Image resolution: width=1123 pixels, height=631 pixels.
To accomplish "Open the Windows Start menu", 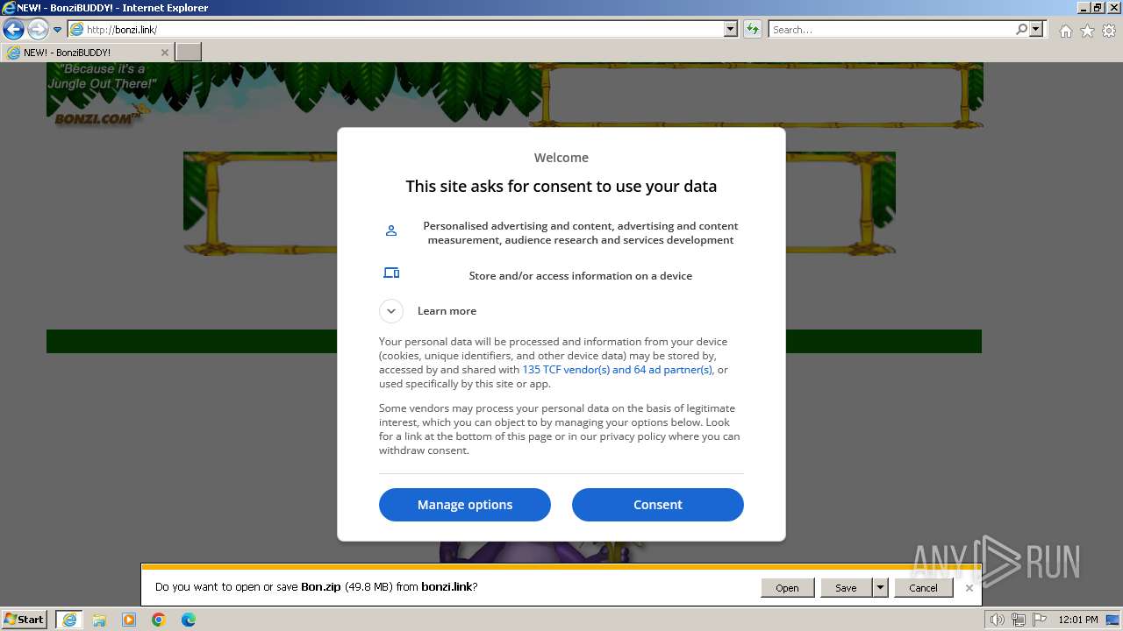I will click(25, 619).
